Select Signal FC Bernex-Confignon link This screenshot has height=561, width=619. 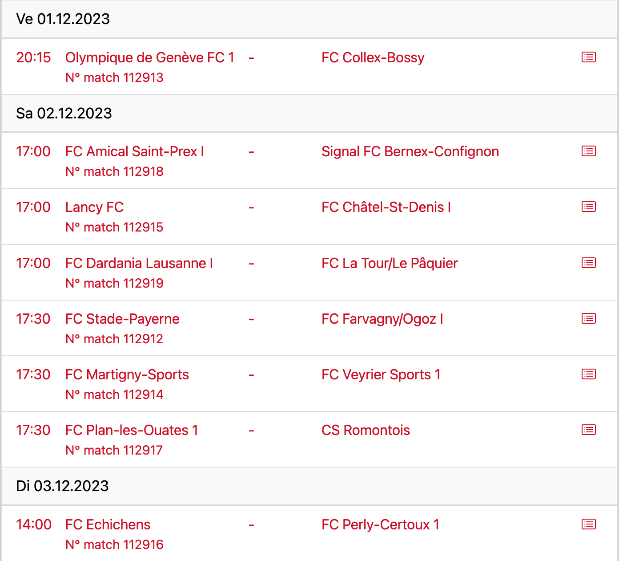[410, 151]
